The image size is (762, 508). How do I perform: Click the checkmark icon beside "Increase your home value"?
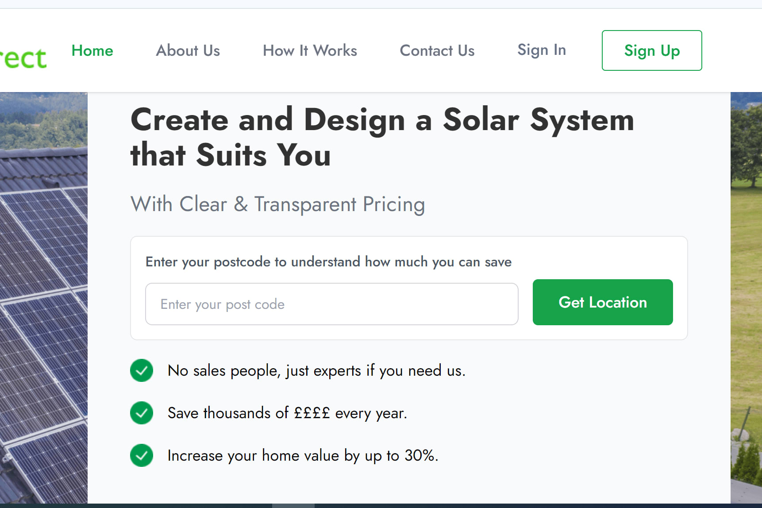[142, 455]
